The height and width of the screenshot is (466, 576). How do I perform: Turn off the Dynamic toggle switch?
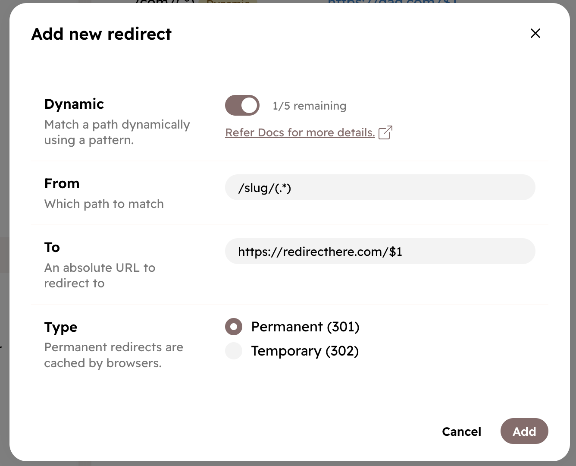coord(242,105)
